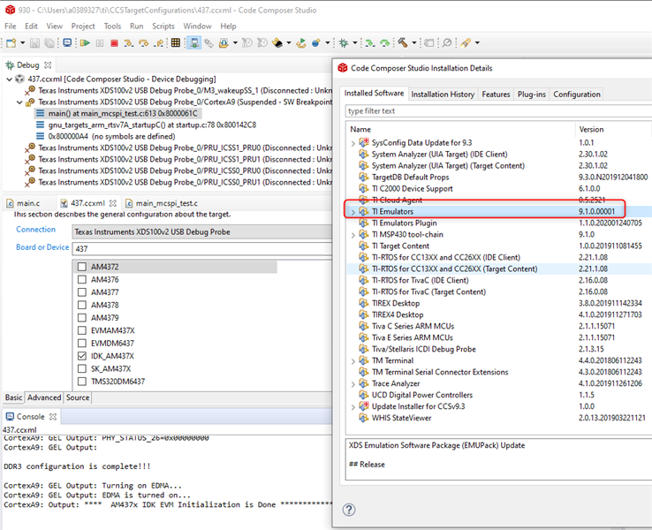Click the New toolbar icon
652x530 pixels.
click(x=11, y=42)
